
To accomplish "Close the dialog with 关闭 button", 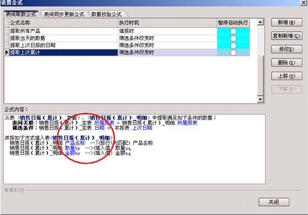I will coord(274,202).
